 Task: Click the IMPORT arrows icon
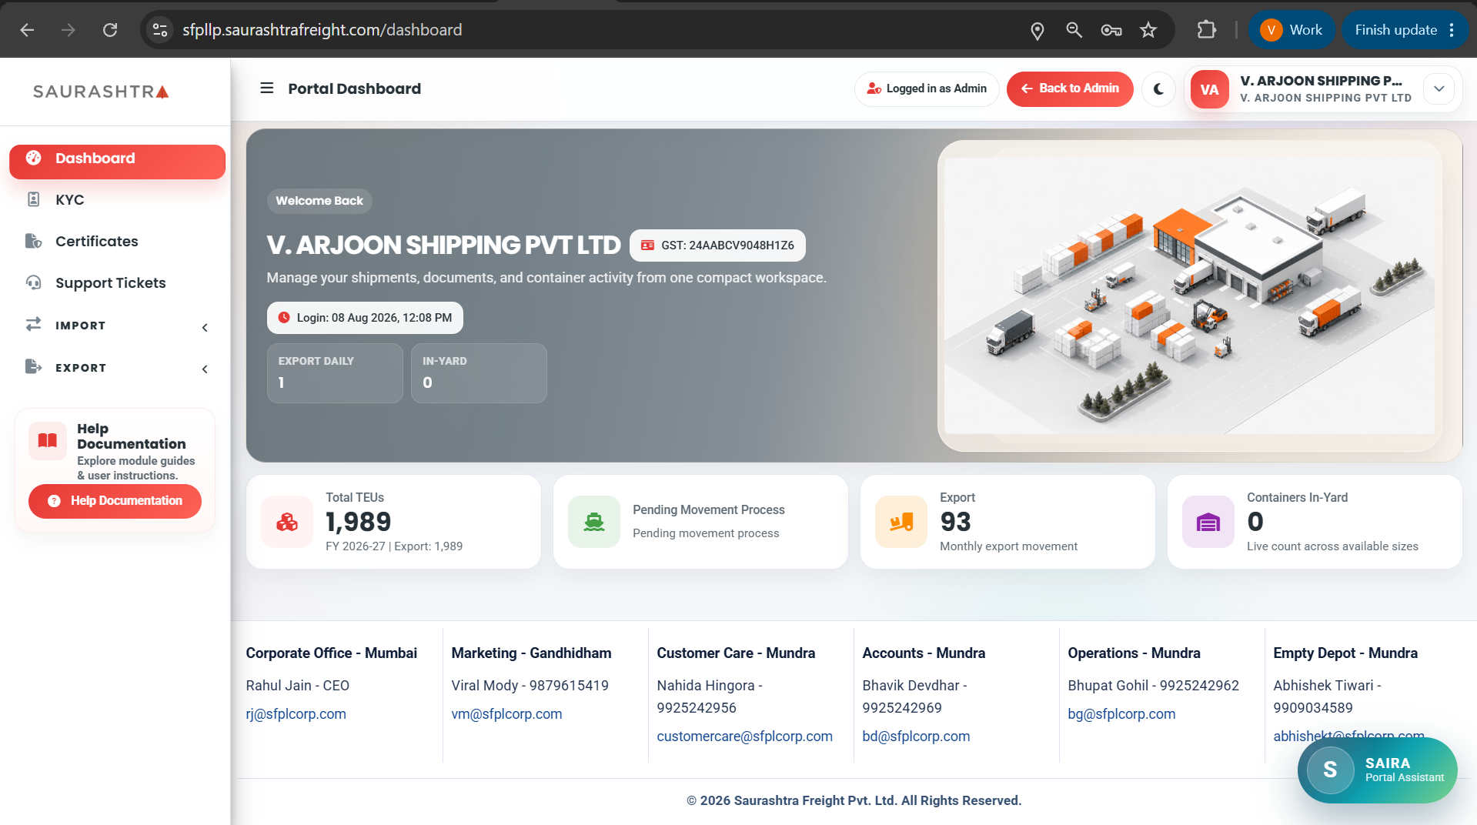click(33, 324)
